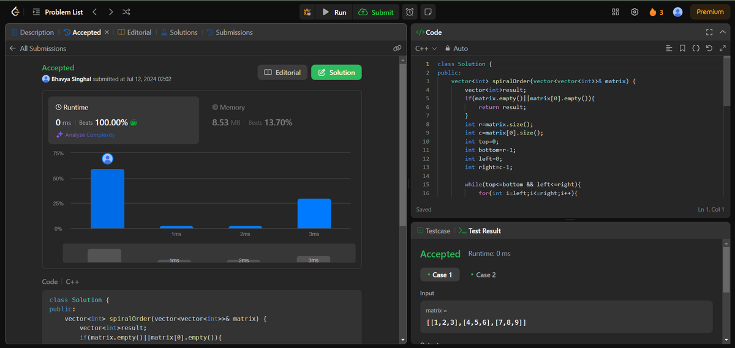The width and height of the screenshot is (735, 348).
Task: Select the Accepted tab
Action: (82, 32)
